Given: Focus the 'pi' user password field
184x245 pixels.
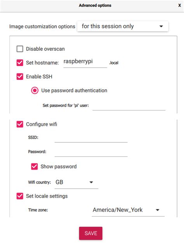Looking at the screenshot, I should point(129,106).
